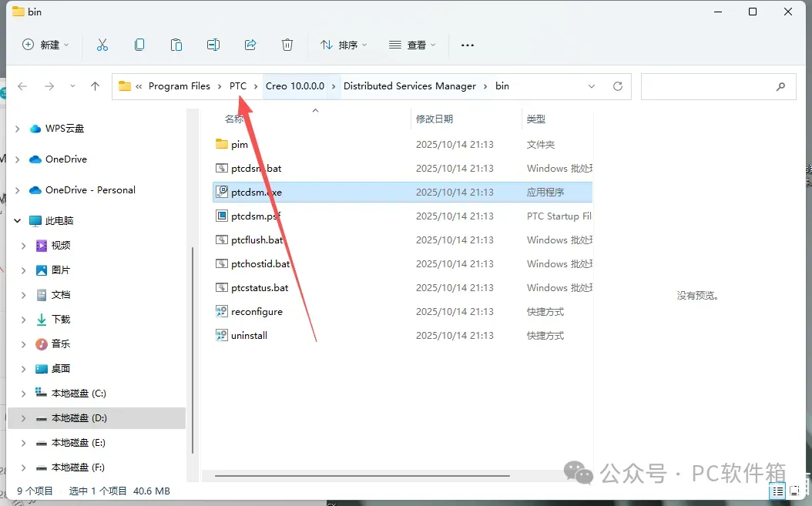Switch to large thumbnails view icon
The height and width of the screenshot is (506, 812).
[x=795, y=491]
